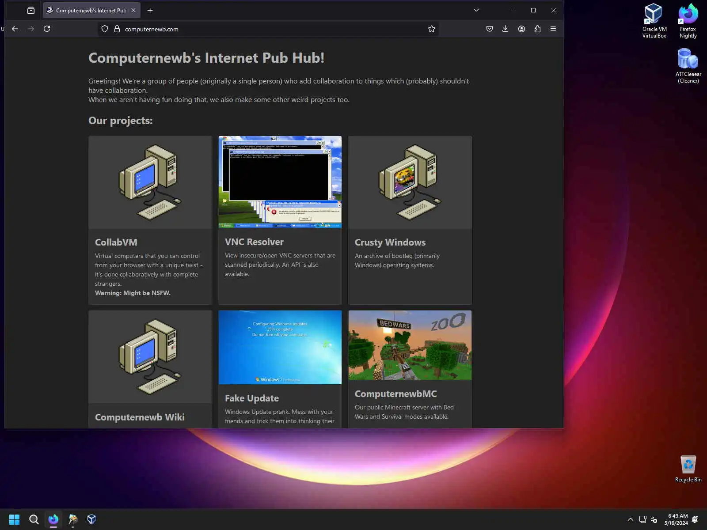
Task: Click the 'Warning: Might be NSFW.' text
Action: [133, 293]
